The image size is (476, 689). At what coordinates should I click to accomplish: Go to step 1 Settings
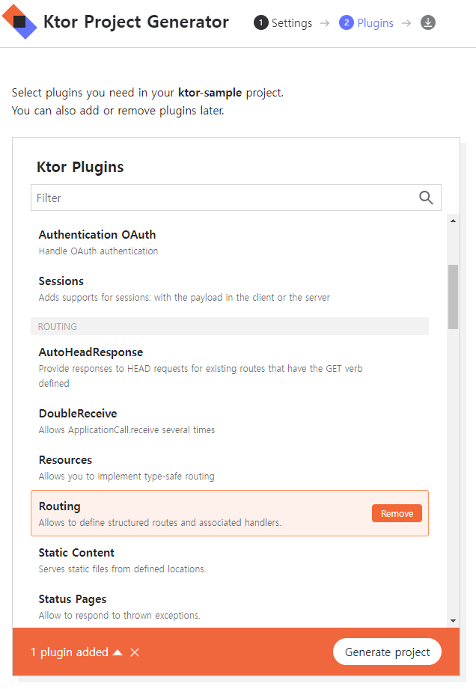click(x=283, y=23)
